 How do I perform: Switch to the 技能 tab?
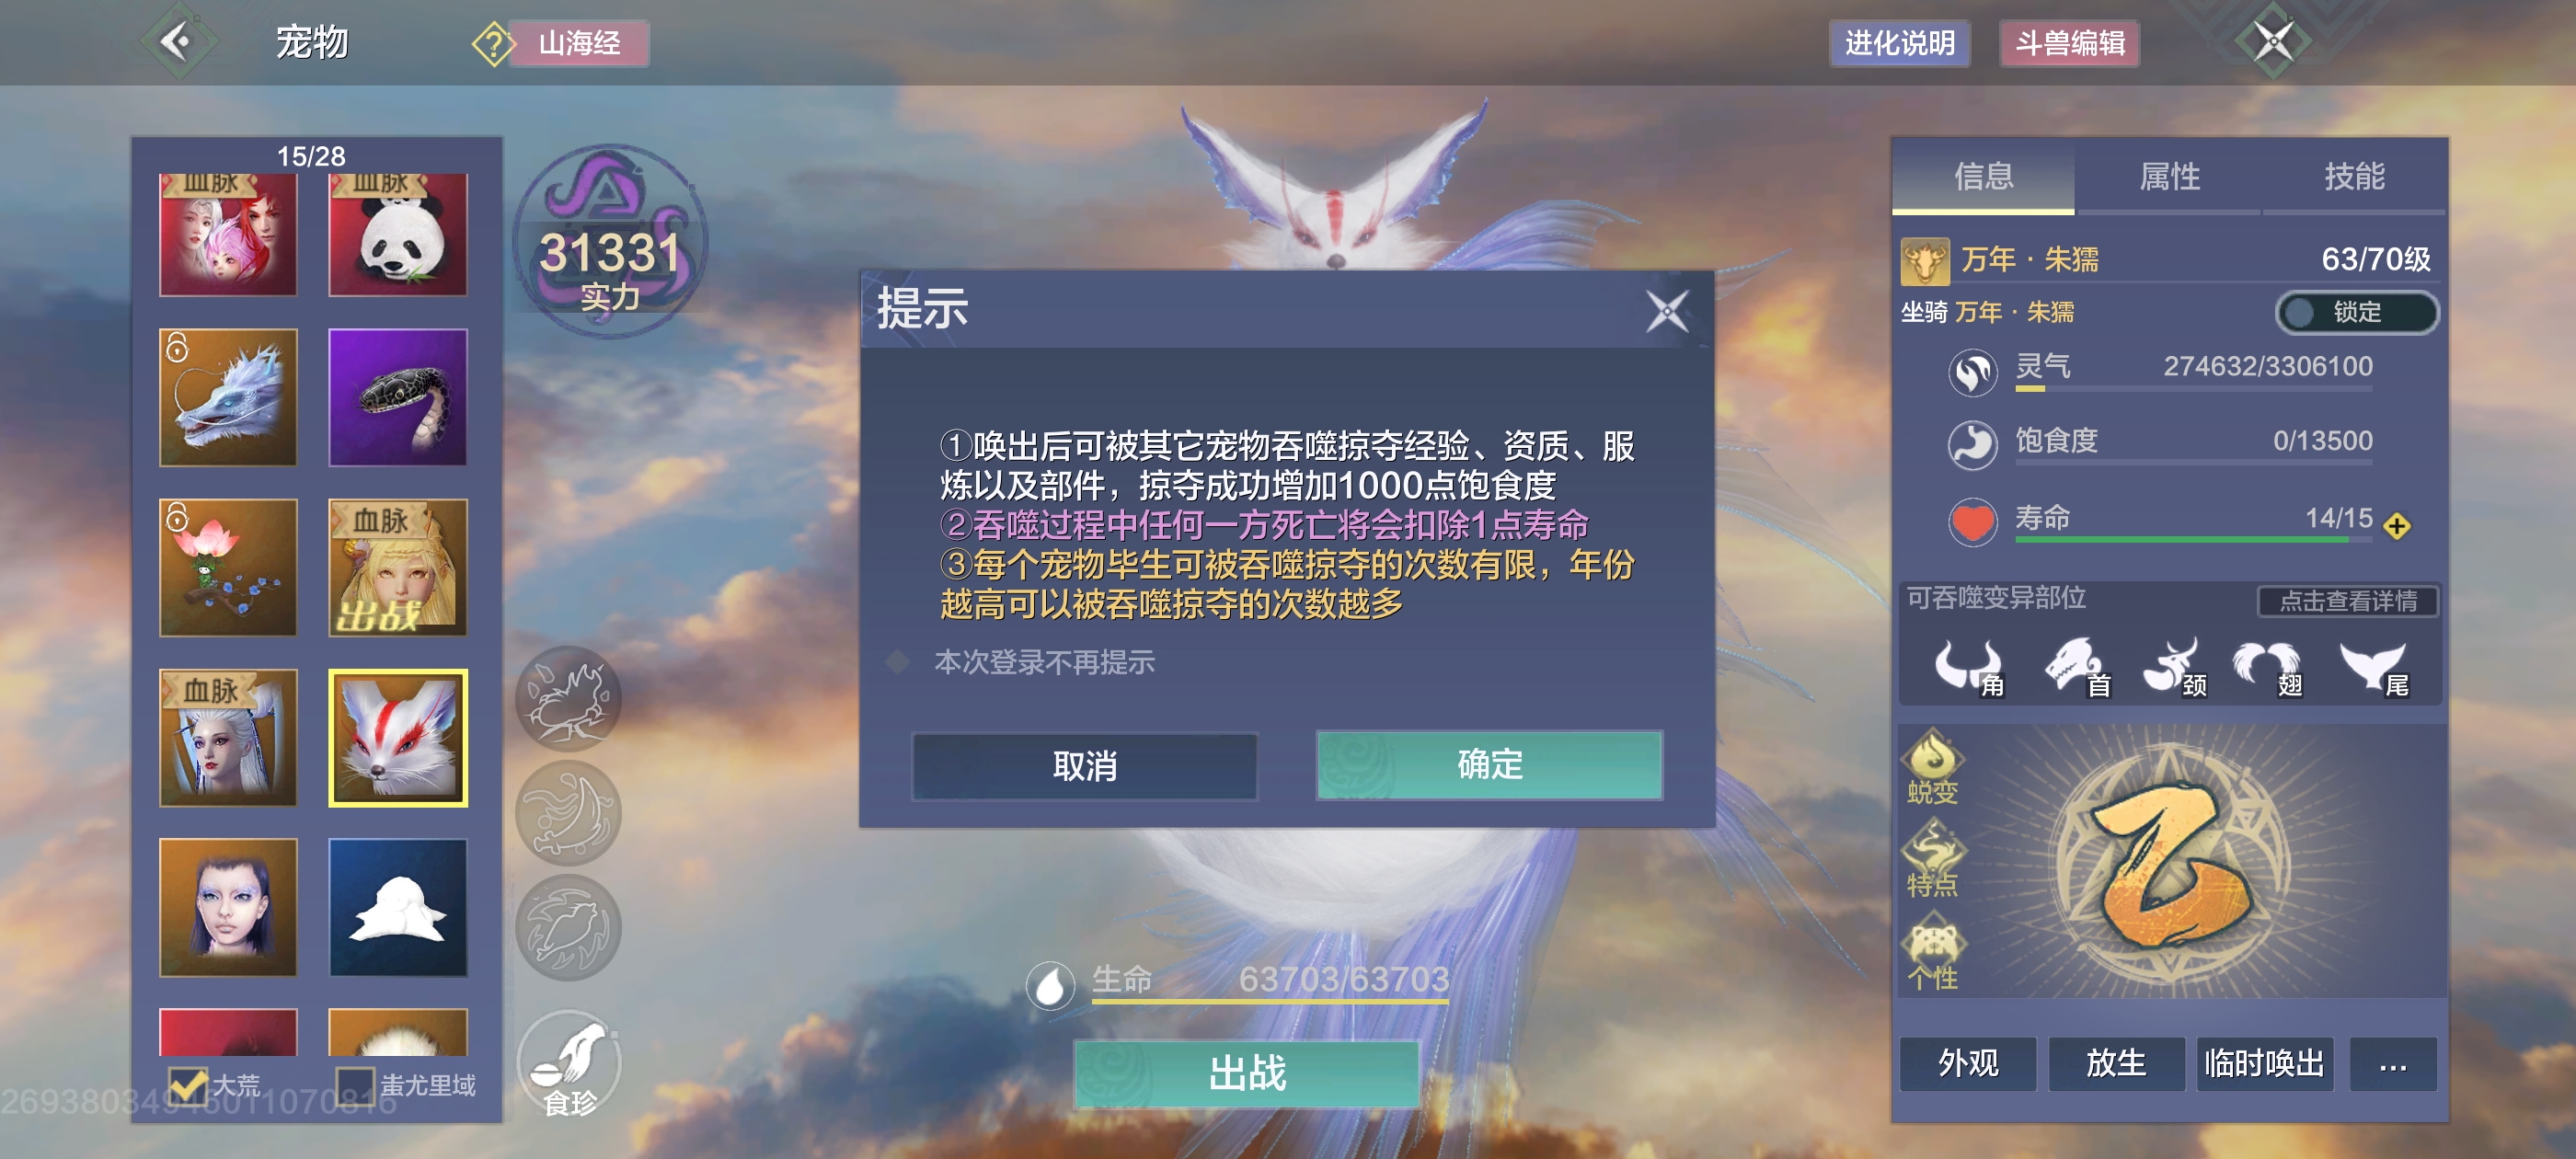pos(2354,177)
